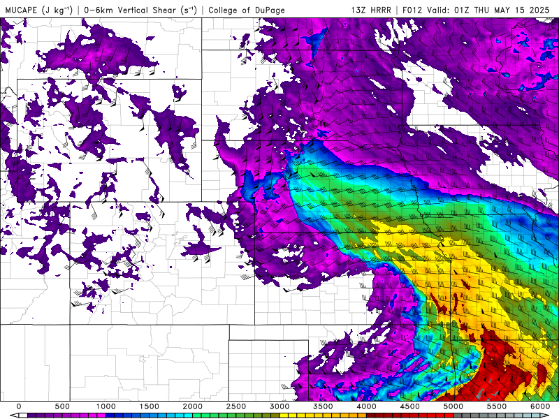559x419 pixels.
Task: Pick the purple swatch below 500 on legend
Action: [x=66, y=416]
